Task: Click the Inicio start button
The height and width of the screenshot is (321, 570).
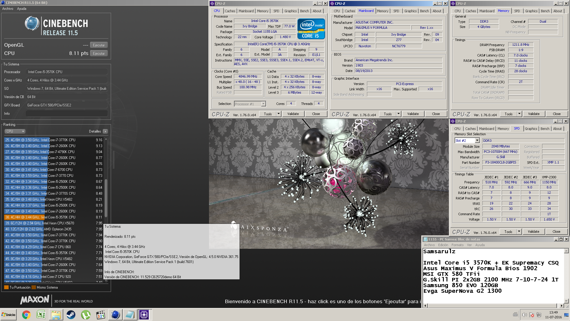Action: [8, 315]
